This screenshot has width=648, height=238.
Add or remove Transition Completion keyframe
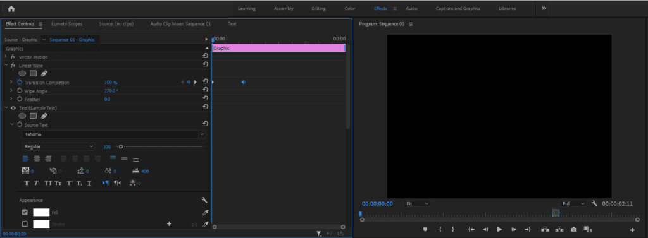(x=189, y=82)
